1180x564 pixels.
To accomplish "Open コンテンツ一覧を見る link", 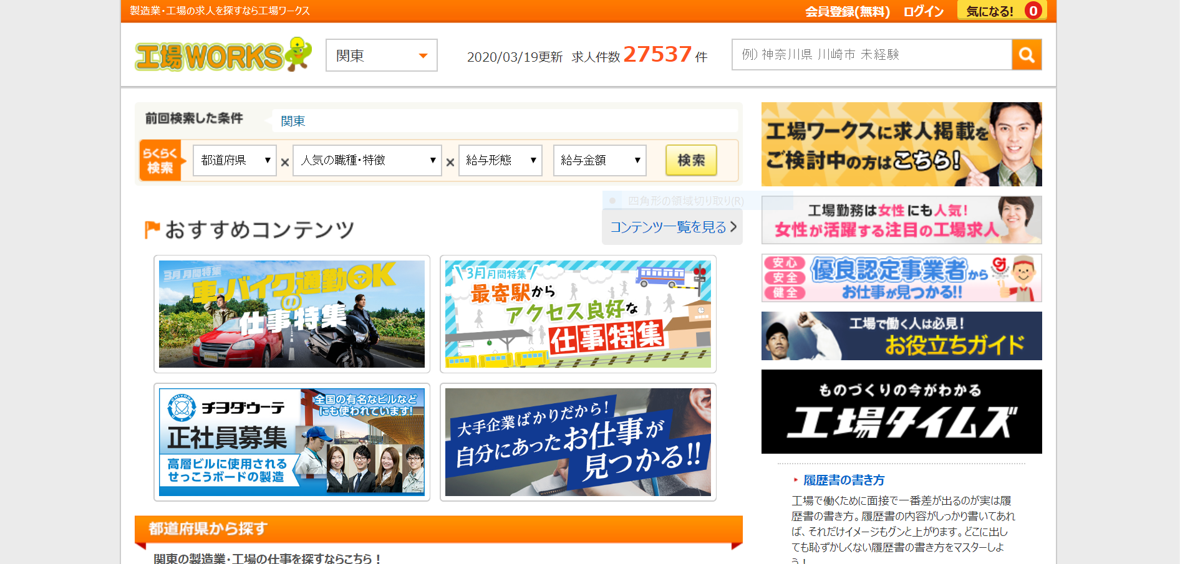I will pyautogui.click(x=672, y=227).
